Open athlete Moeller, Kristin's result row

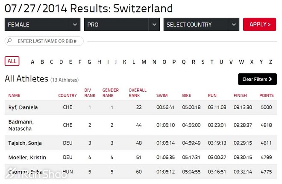point(27,158)
